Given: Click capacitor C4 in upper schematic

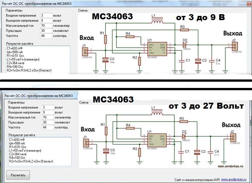Looking at the screenshot, I should pyautogui.click(x=212, y=61).
